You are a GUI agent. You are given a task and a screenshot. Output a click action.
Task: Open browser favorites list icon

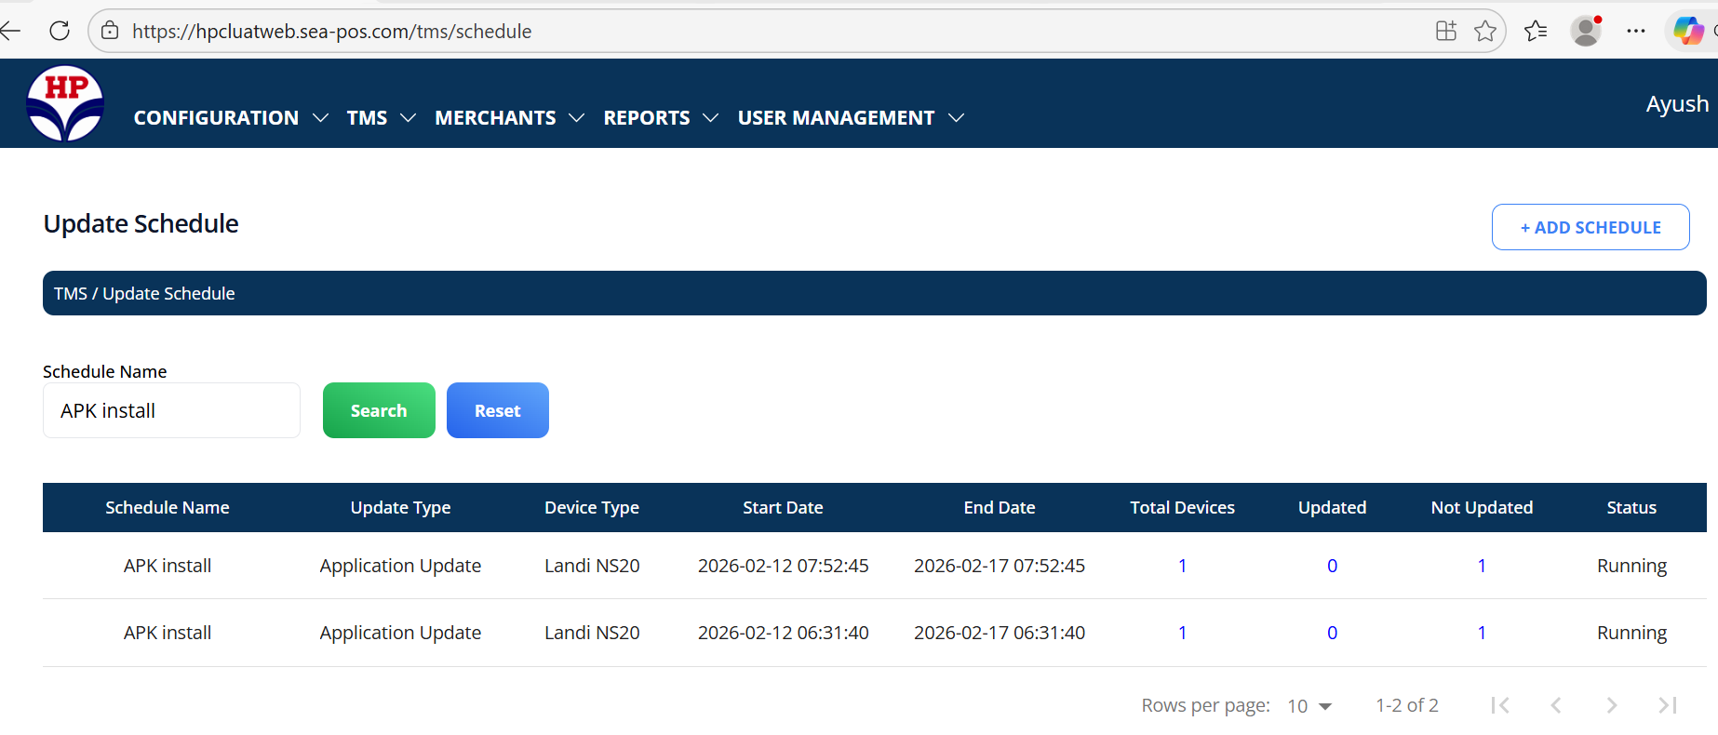(1536, 31)
